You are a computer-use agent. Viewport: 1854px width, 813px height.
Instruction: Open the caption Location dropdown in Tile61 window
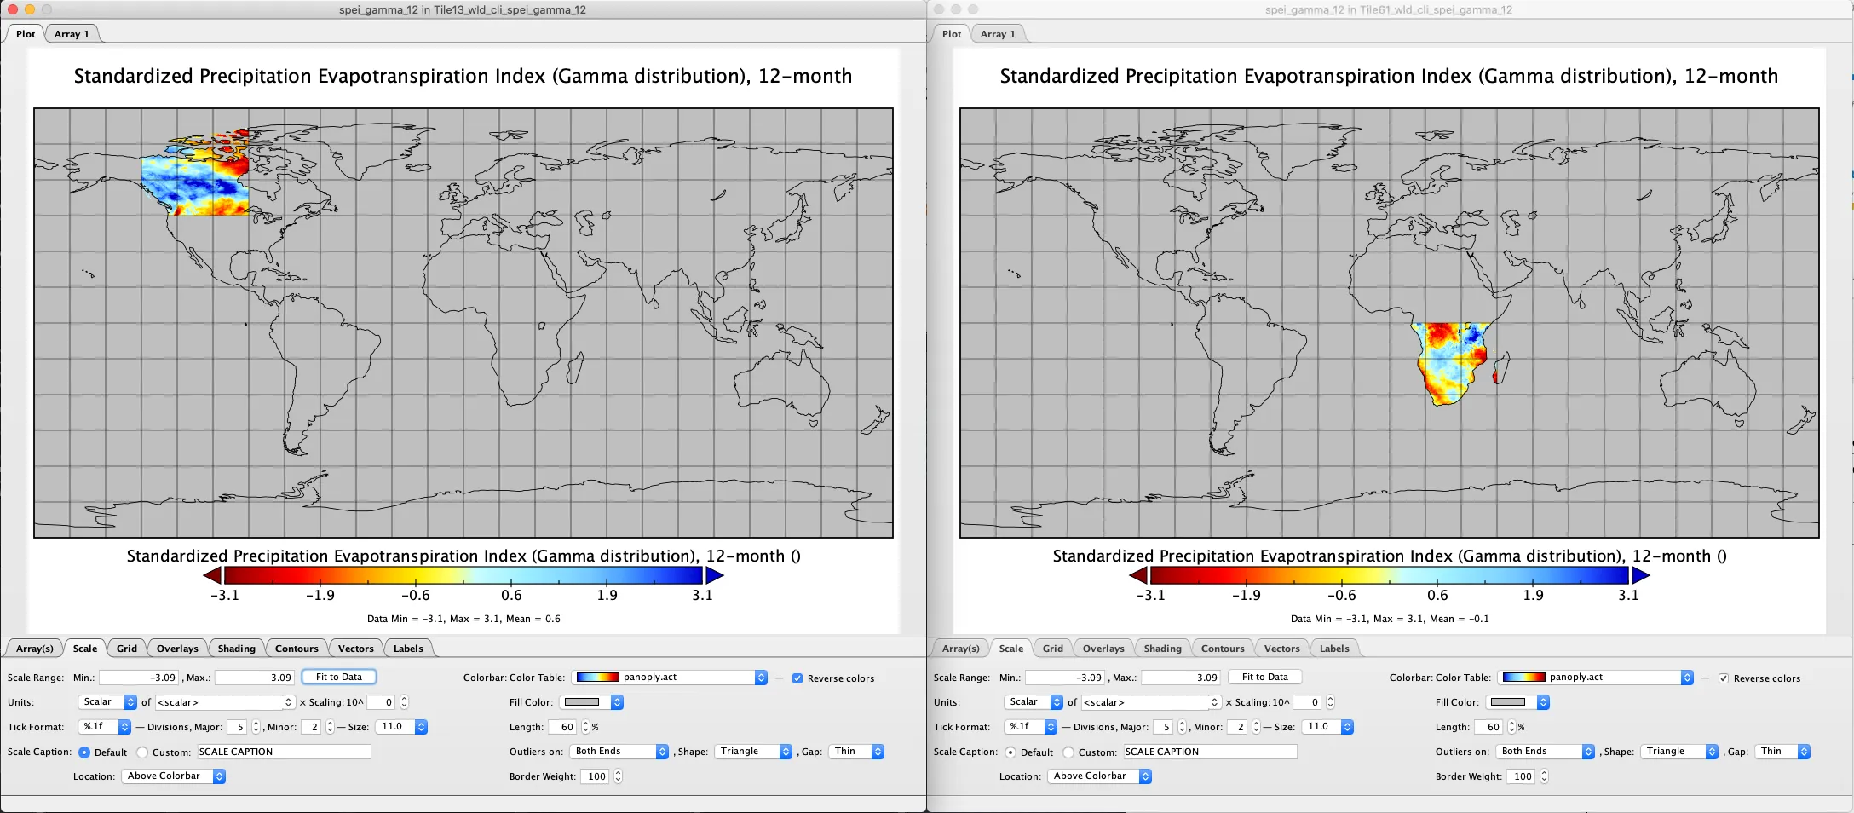1099,776
